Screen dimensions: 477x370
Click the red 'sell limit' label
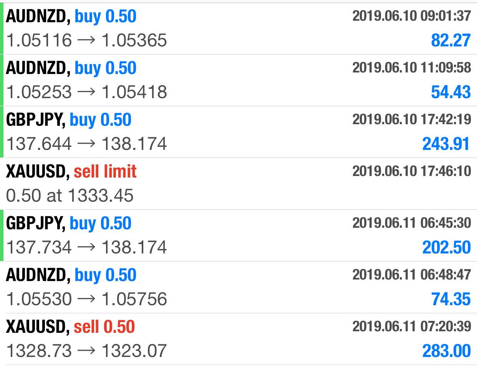[x=105, y=171]
